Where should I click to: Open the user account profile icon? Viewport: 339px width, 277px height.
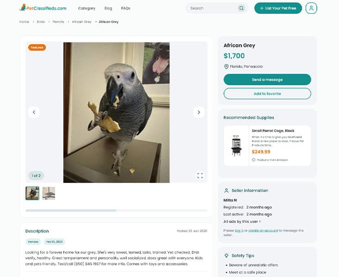point(311,8)
